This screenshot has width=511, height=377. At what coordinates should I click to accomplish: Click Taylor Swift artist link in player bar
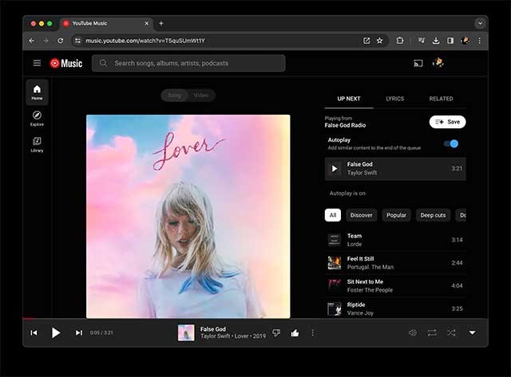click(216, 336)
